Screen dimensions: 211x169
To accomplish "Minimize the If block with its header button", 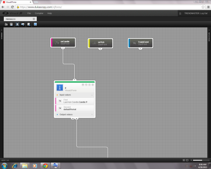I will click(89, 84).
